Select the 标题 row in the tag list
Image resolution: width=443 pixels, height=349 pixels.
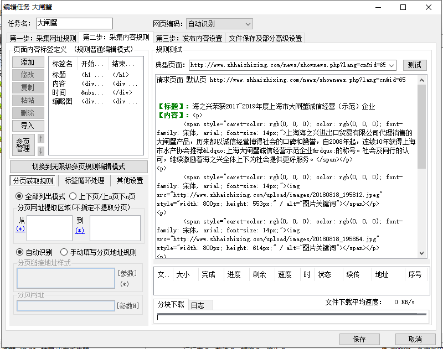(x=95, y=75)
